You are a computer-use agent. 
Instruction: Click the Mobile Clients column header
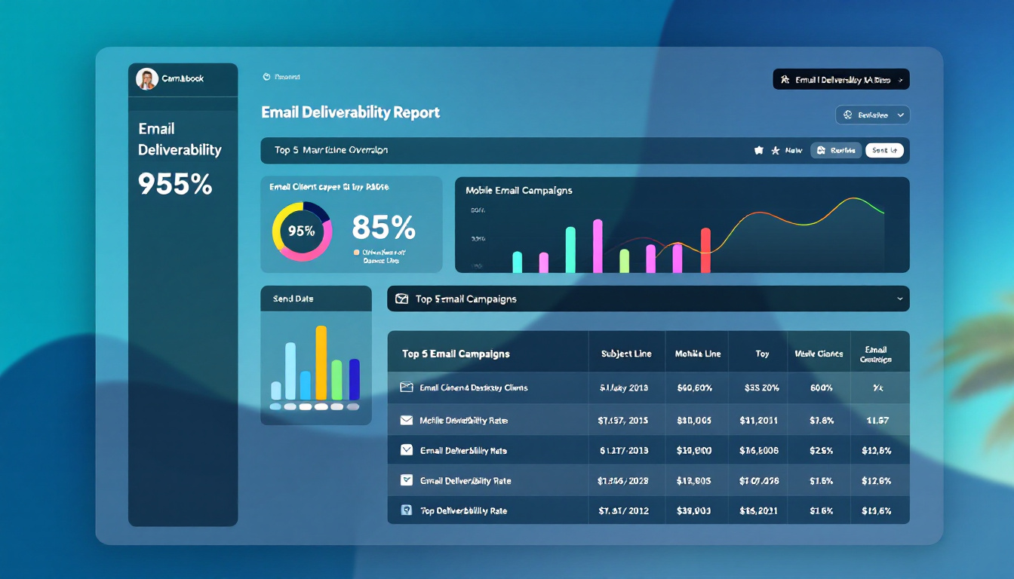[x=819, y=354]
